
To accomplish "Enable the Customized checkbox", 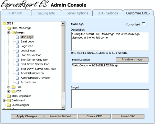I will coord(143,24).
